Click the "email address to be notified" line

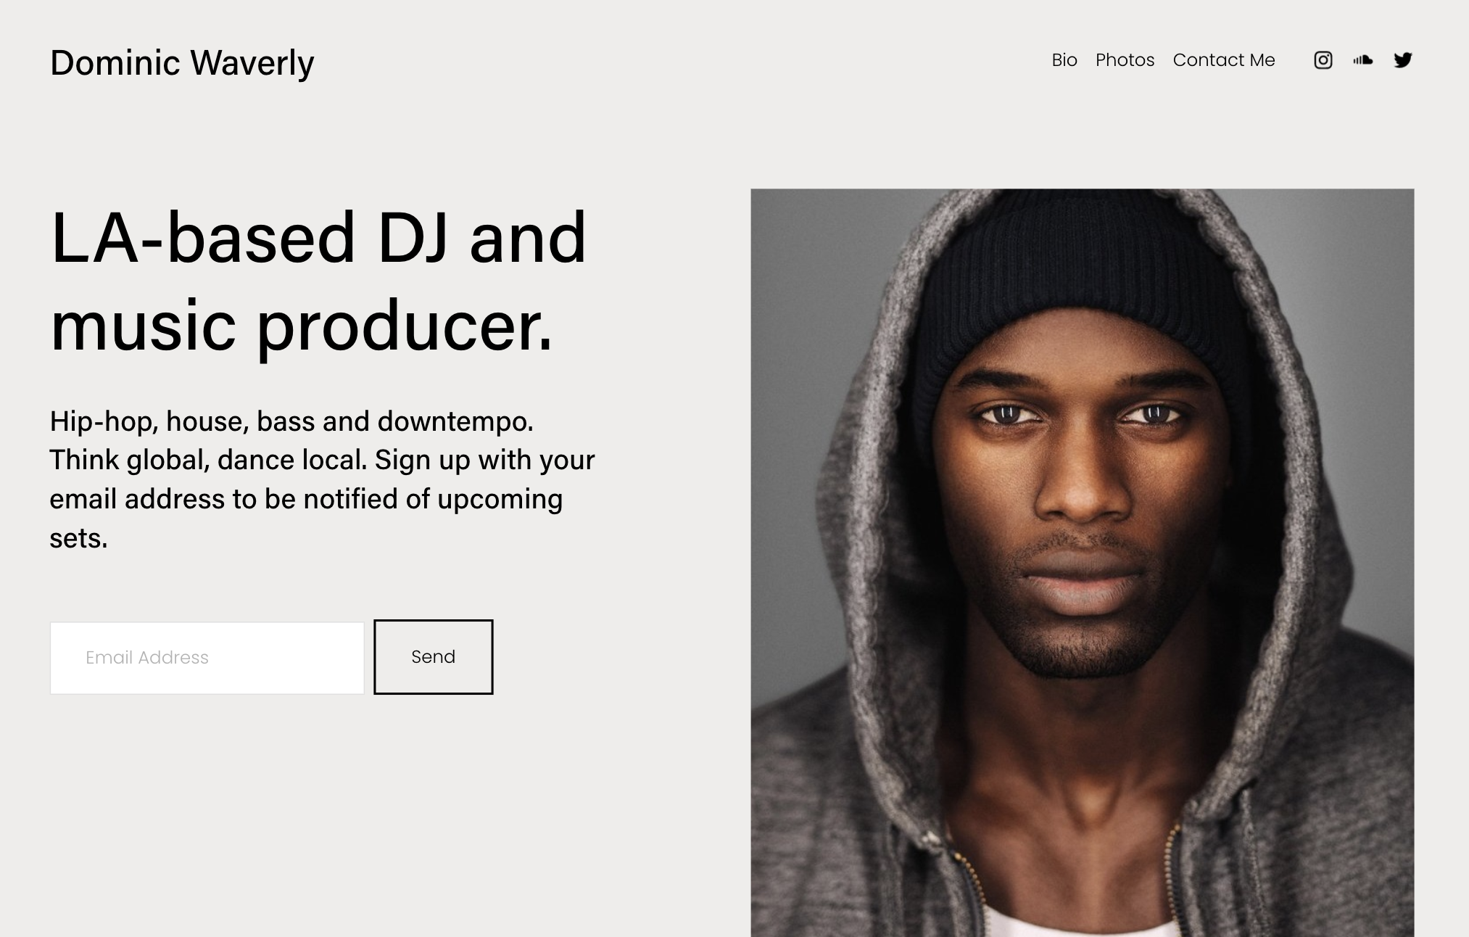click(x=306, y=500)
